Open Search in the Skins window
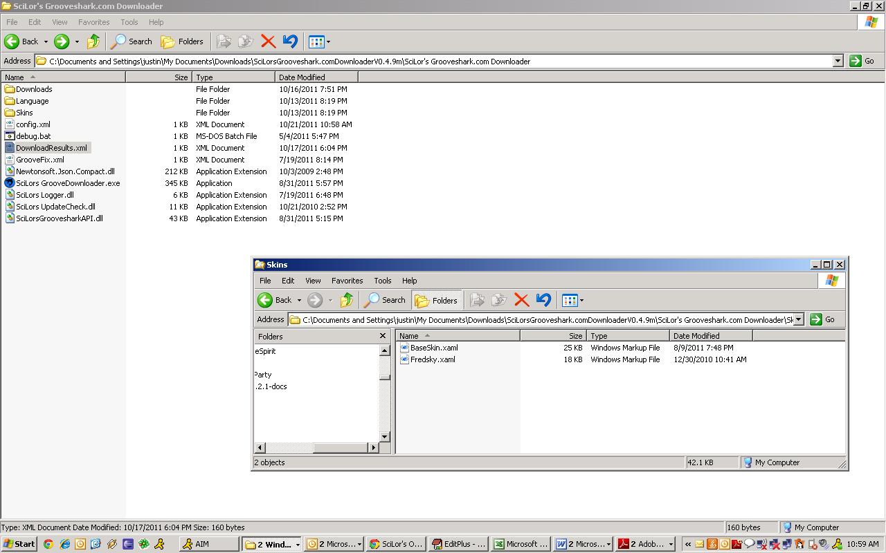886x553 pixels. [x=385, y=300]
